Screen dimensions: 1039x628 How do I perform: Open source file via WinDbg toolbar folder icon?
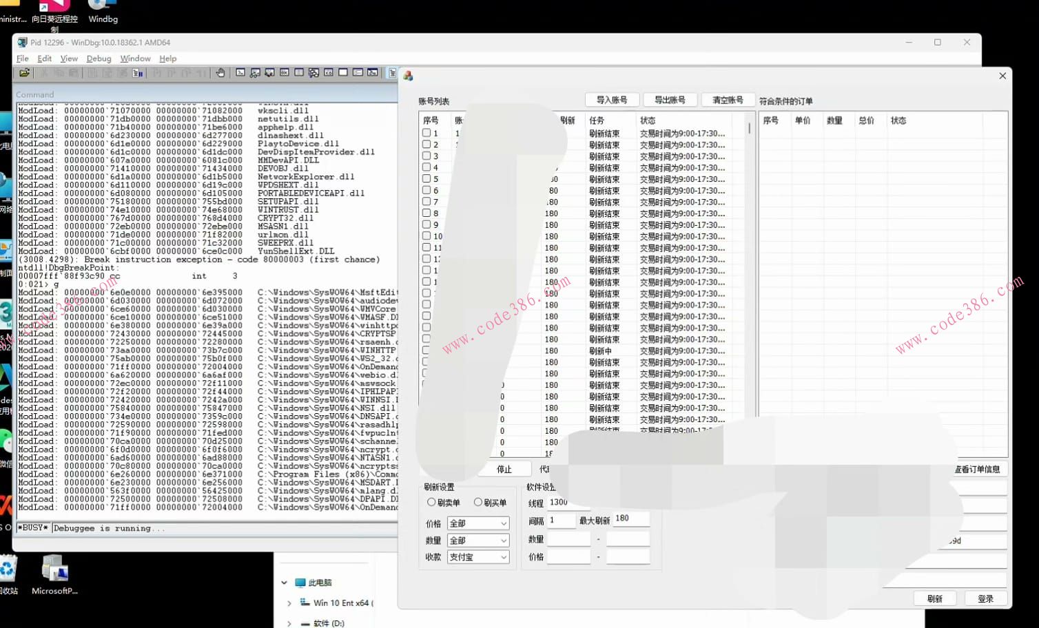point(24,72)
